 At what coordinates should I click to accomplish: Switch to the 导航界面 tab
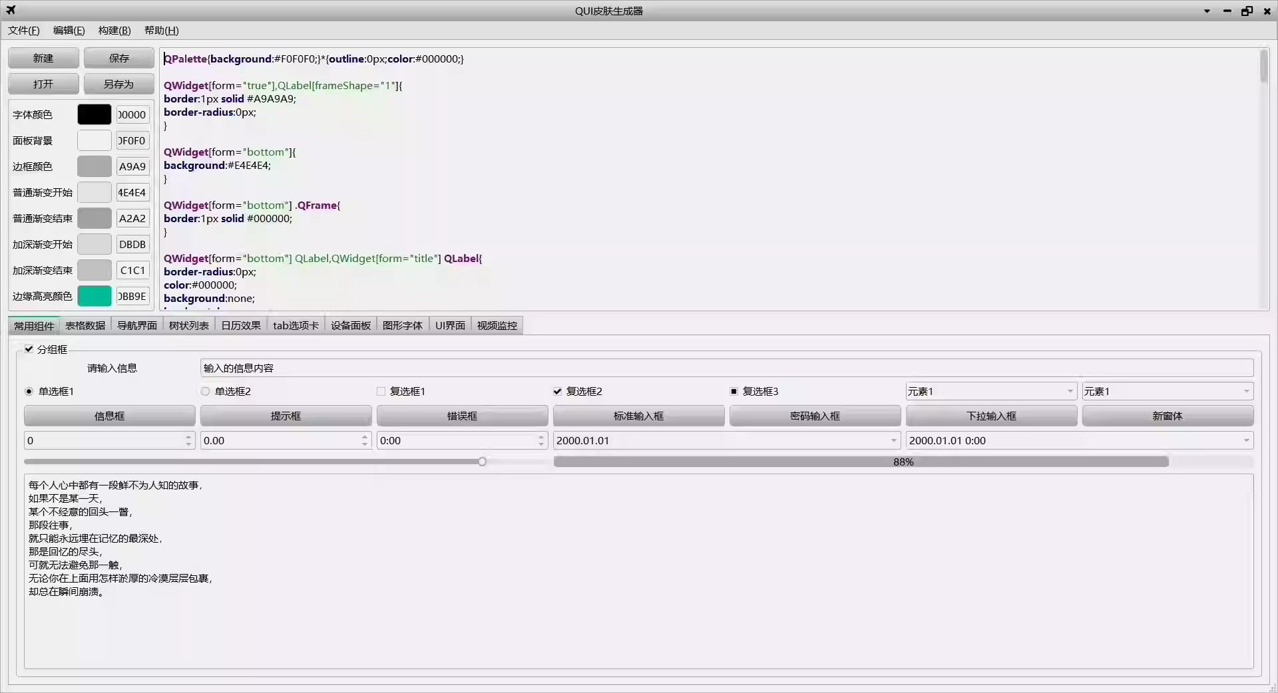coord(137,325)
